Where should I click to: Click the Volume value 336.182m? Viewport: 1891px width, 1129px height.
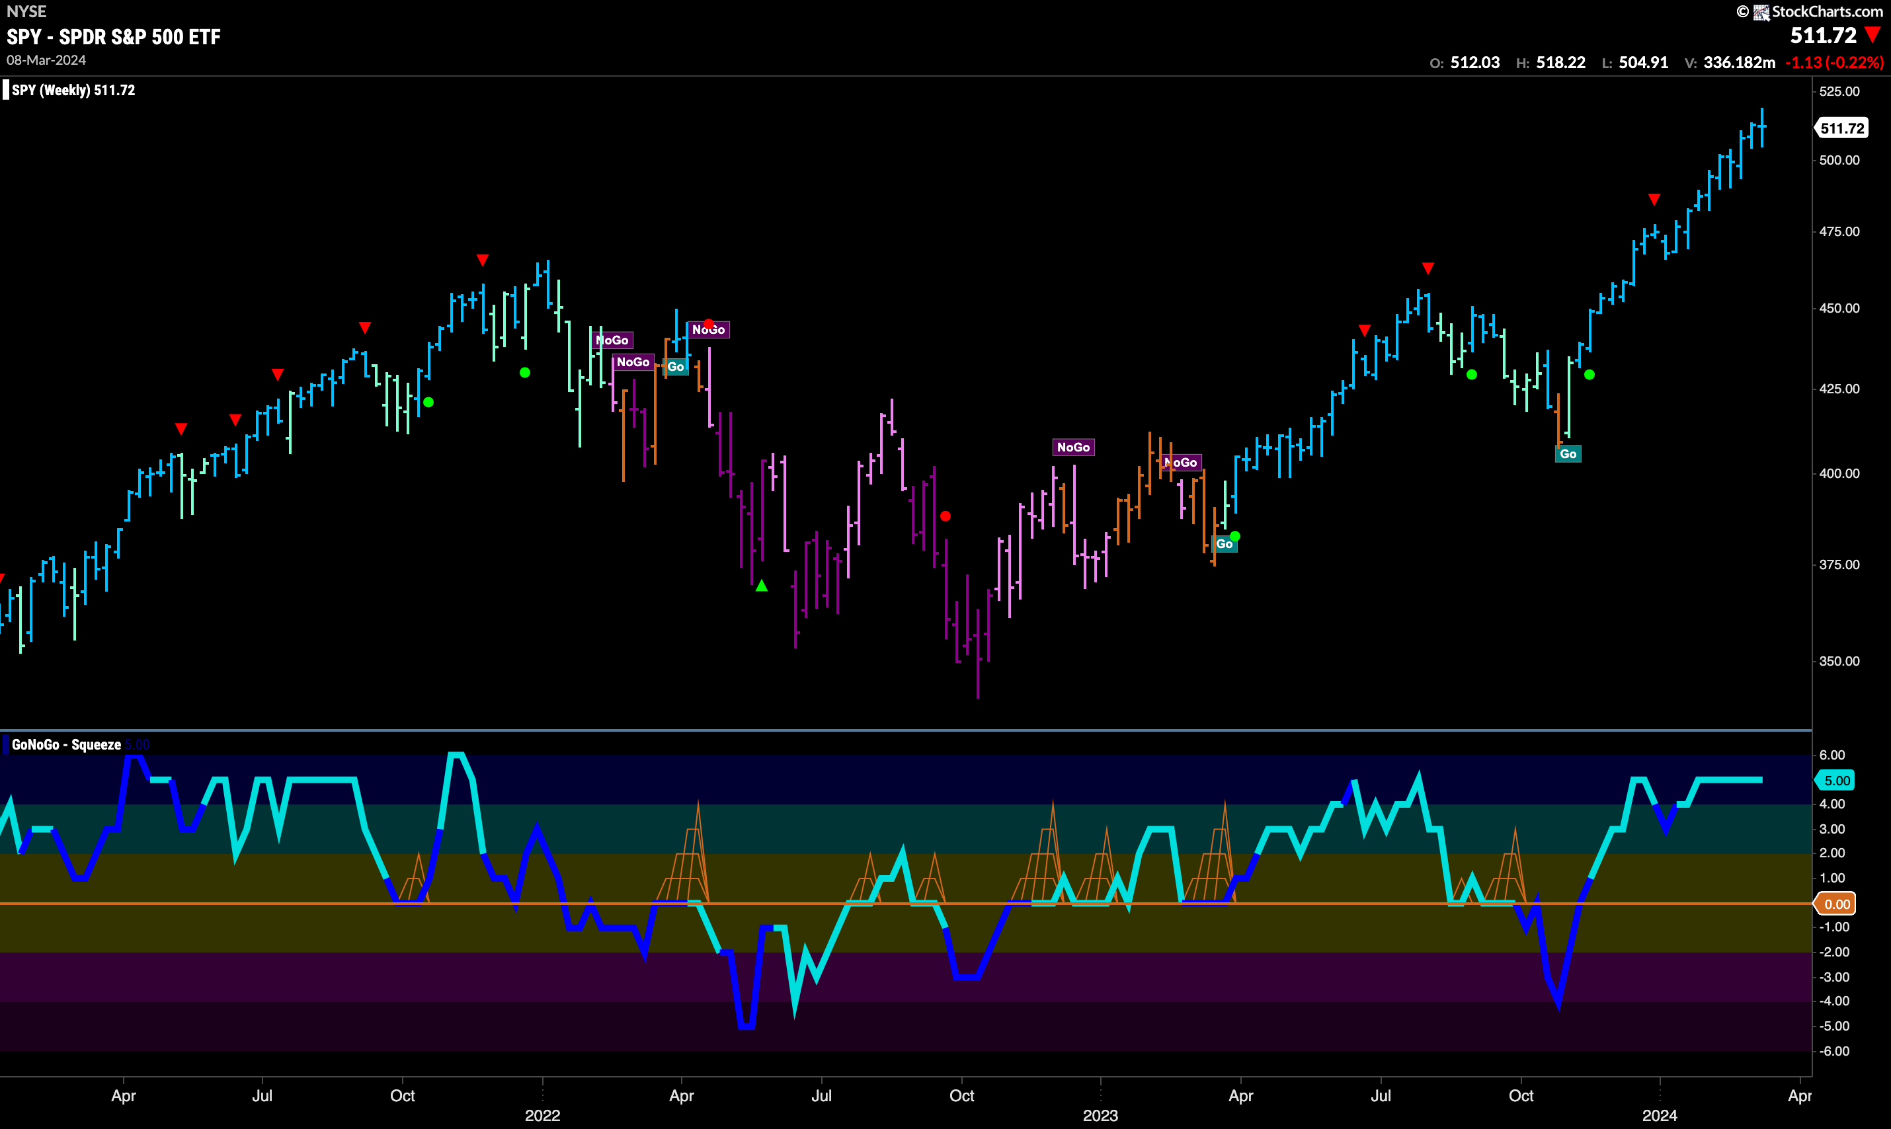click(x=1739, y=62)
